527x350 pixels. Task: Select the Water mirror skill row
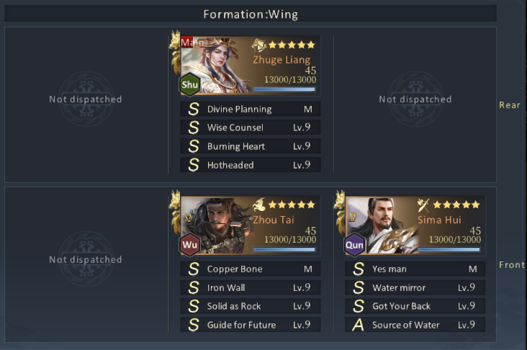coord(415,287)
